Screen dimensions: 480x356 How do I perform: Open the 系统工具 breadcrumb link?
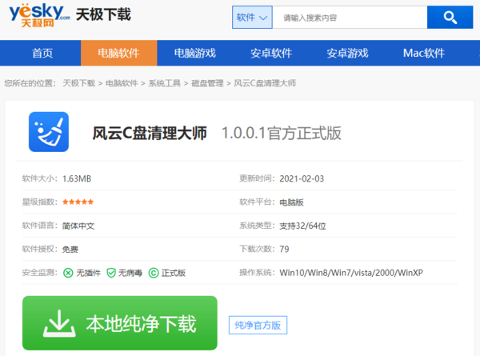(165, 83)
